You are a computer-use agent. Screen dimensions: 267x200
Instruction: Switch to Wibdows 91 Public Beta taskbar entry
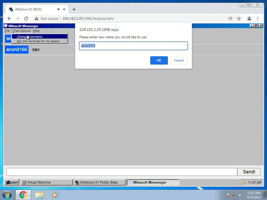(x=100, y=183)
